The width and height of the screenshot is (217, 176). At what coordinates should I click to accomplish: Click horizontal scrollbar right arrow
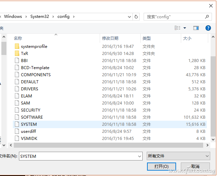click(207, 145)
